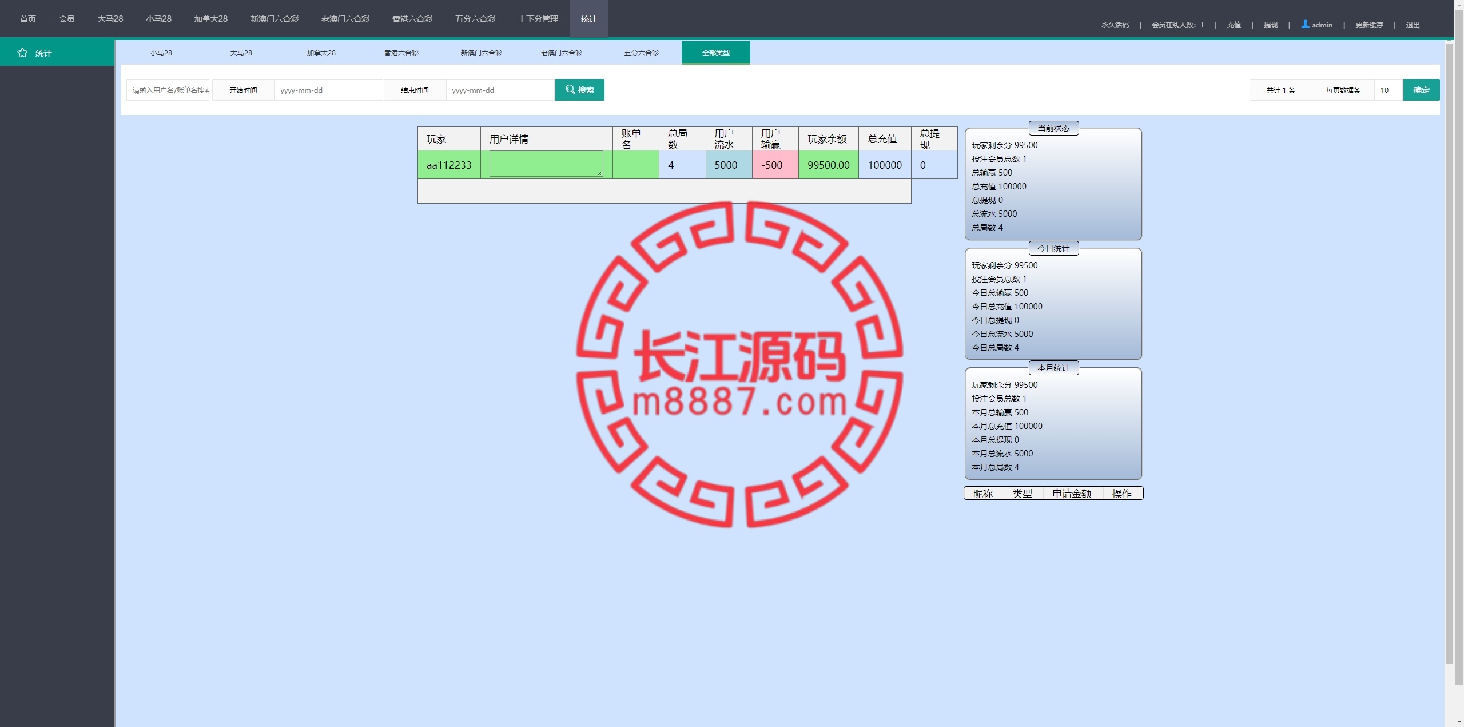1464x727 pixels.
Task: Switch to the 老澳门六合彩 statistics tab
Action: point(562,53)
